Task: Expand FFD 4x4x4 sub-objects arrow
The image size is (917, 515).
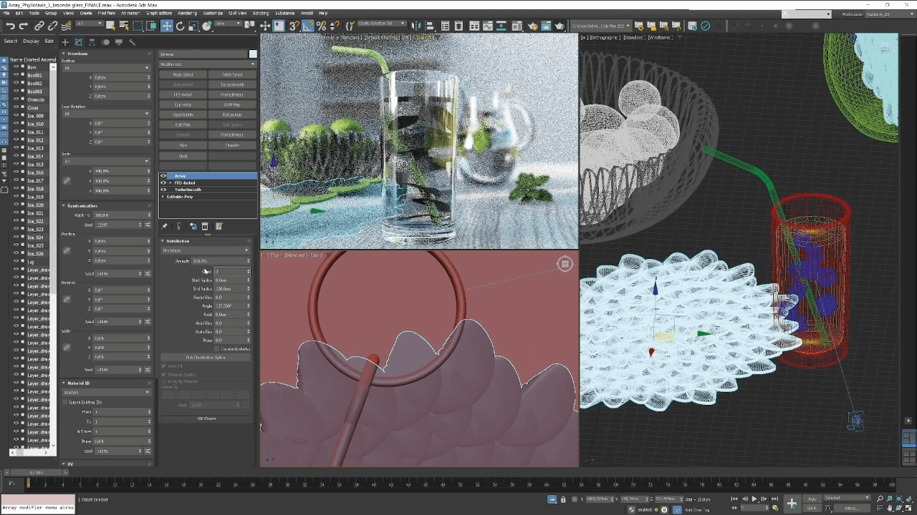Action: tap(171, 183)
